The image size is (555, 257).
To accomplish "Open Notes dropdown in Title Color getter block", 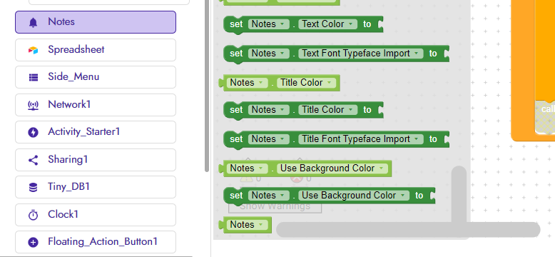I will (247, 83).
